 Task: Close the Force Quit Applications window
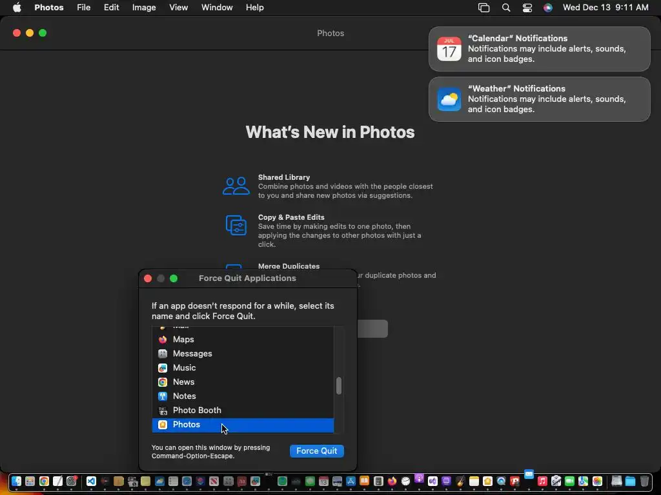coord(148,278)
